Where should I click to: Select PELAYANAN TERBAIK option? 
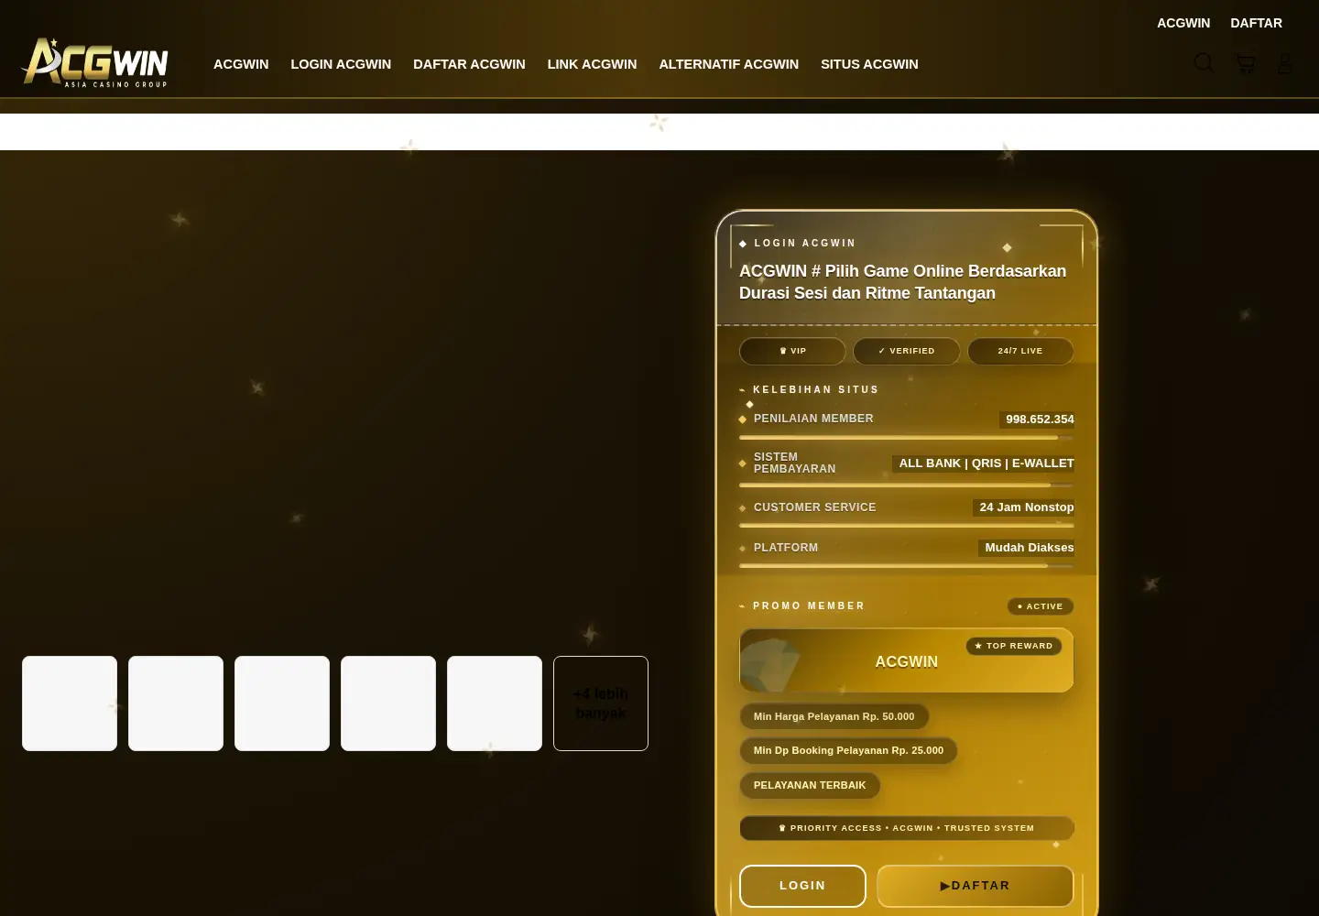click(x=810, y=785)
